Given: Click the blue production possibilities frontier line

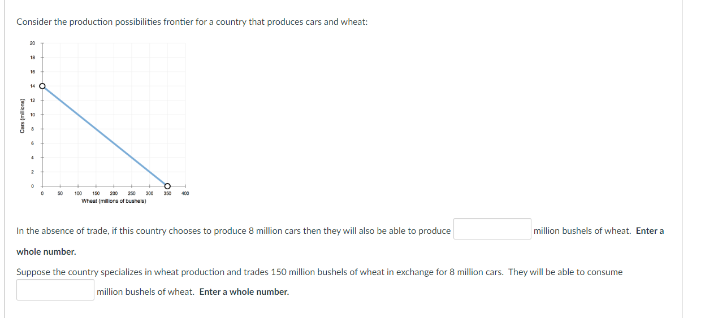Looking at the screenshot, I should coord(105,136).
